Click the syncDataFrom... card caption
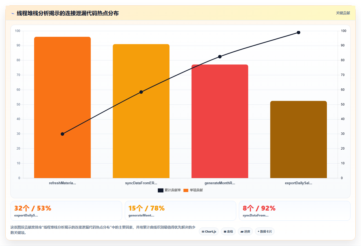 [x=256, y=215]
